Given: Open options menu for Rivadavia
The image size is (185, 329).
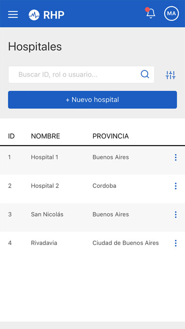Looking at the screenshot, I should click(x=176, y=243).
